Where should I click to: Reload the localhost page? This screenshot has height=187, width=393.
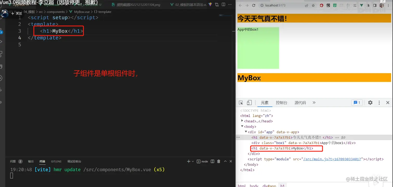pyautogui.click(x=254, y=5)
